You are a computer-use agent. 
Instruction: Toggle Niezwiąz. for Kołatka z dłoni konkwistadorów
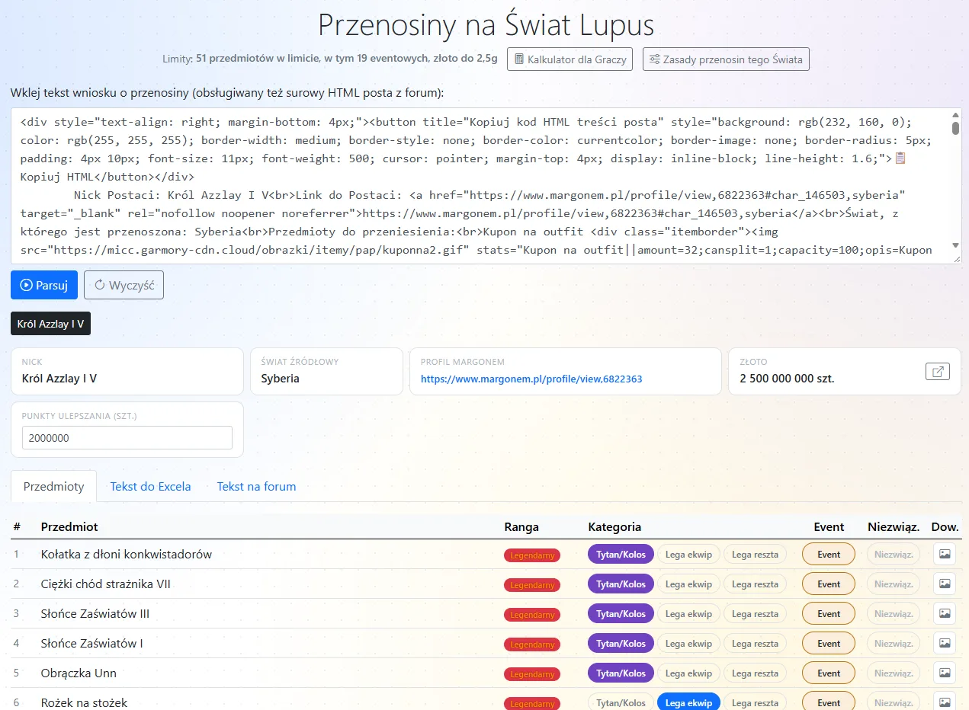894,554
